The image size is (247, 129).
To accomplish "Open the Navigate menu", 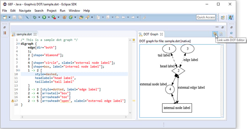I will (25, 11).
